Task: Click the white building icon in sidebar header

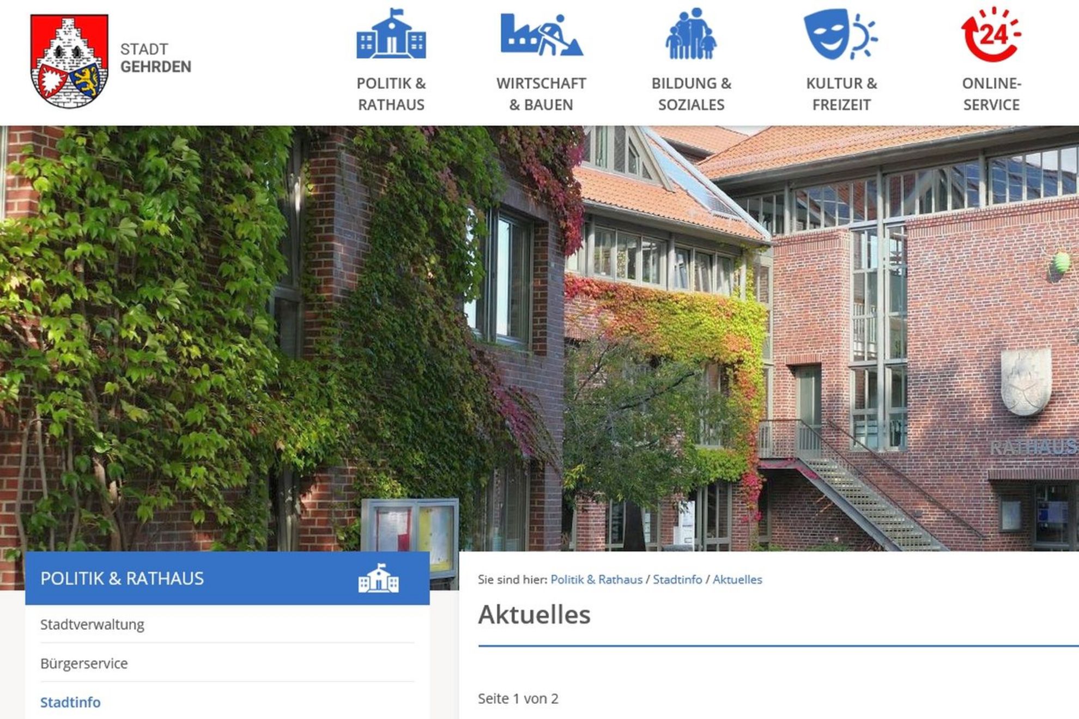Action: click(x=378, y=578)
